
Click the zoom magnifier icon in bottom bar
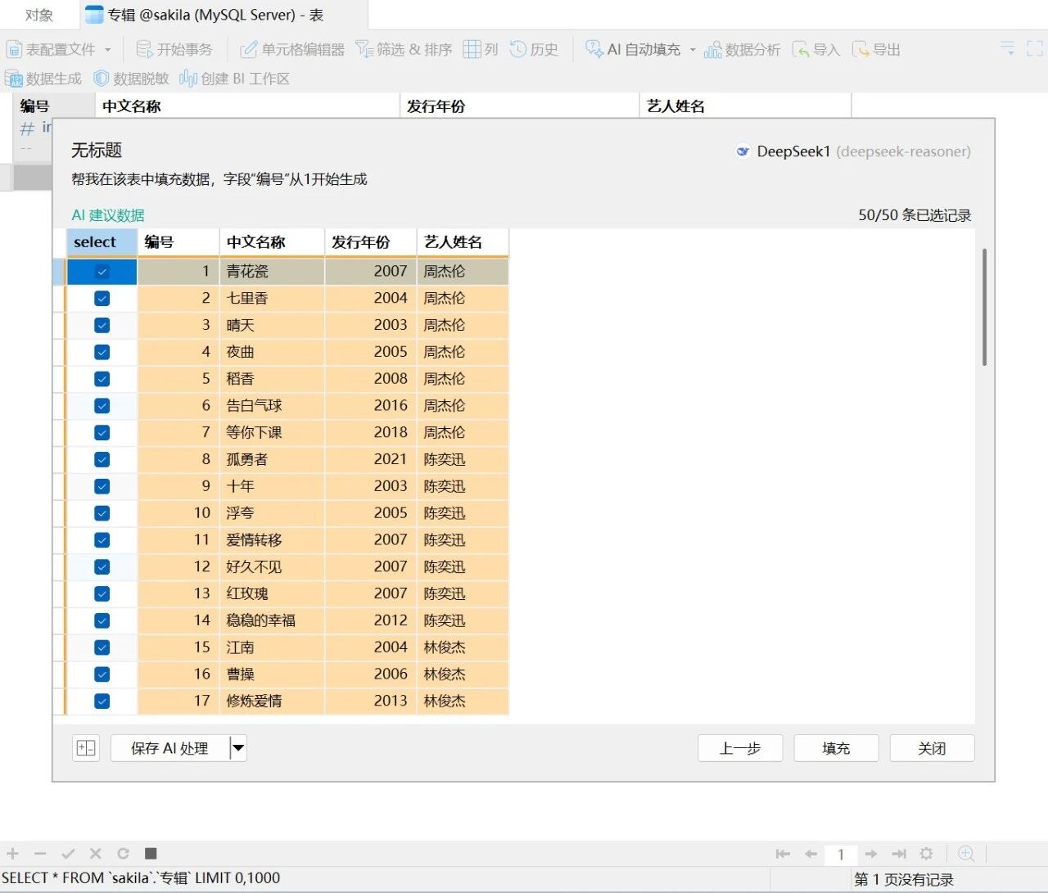(x=966, y=854)
